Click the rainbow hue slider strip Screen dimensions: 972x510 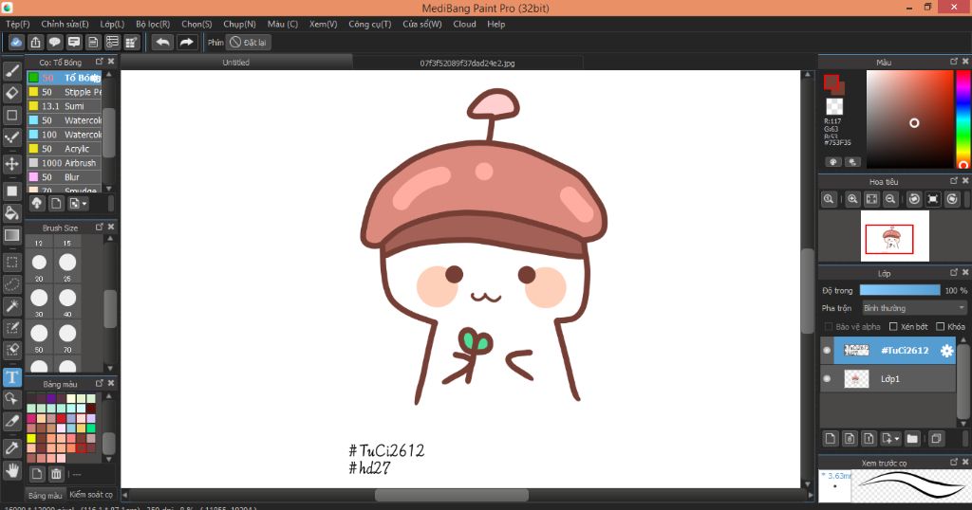pyautogui.click(x=963, y=118)
